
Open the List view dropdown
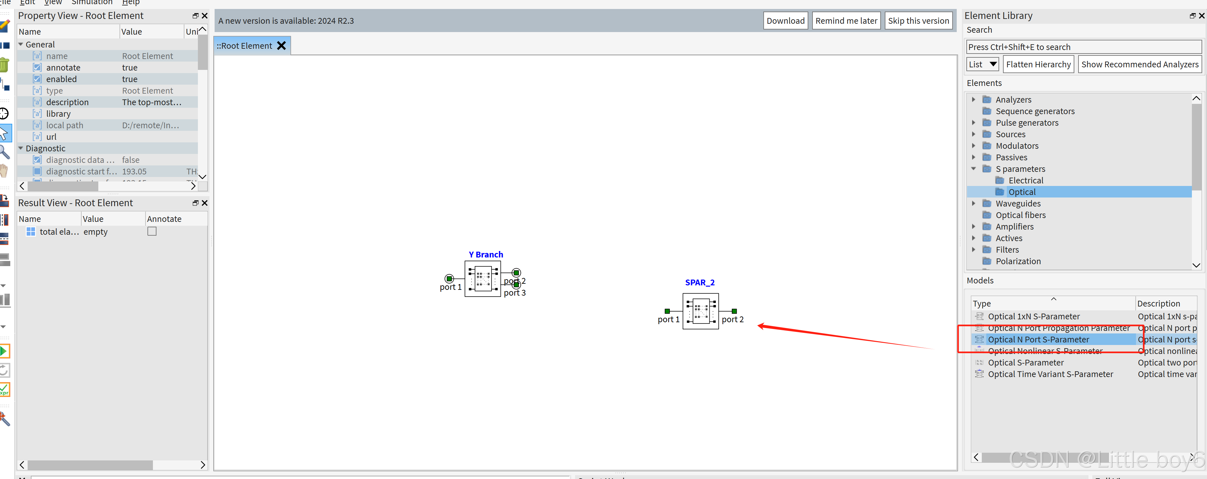(x=982, y=64)
